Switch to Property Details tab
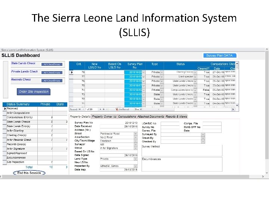This screenshot has height=201, width=269. coord(80,117)
